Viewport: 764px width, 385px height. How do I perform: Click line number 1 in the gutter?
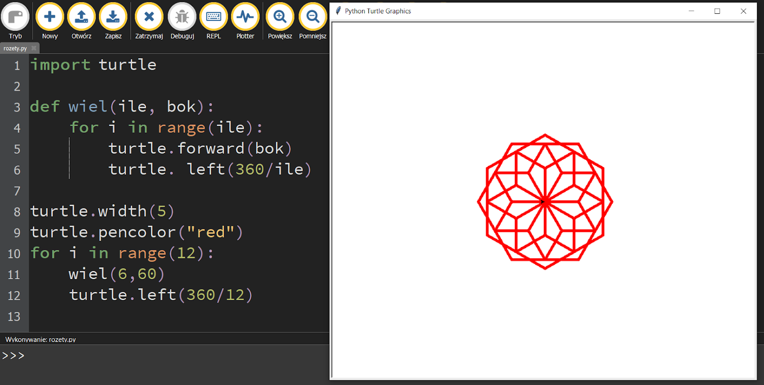(17, 65)
